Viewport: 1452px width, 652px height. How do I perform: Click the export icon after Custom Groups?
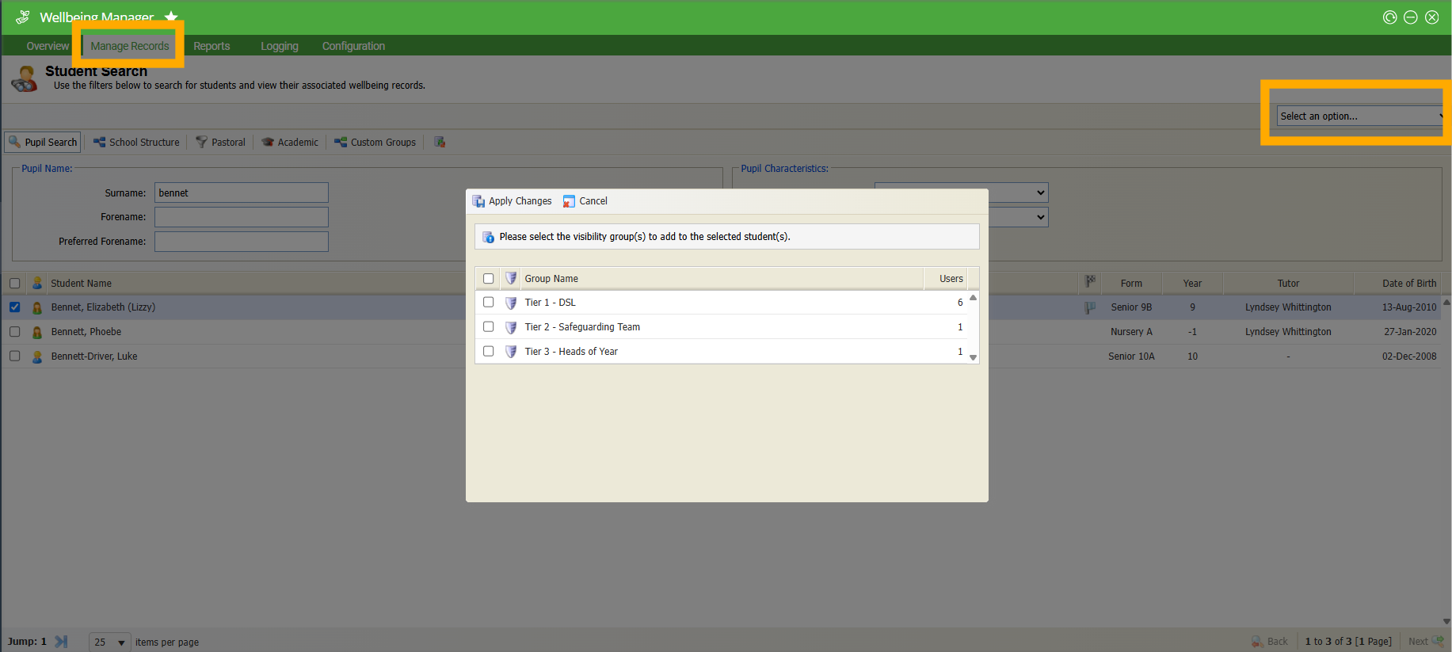click(x=440, y=143)
